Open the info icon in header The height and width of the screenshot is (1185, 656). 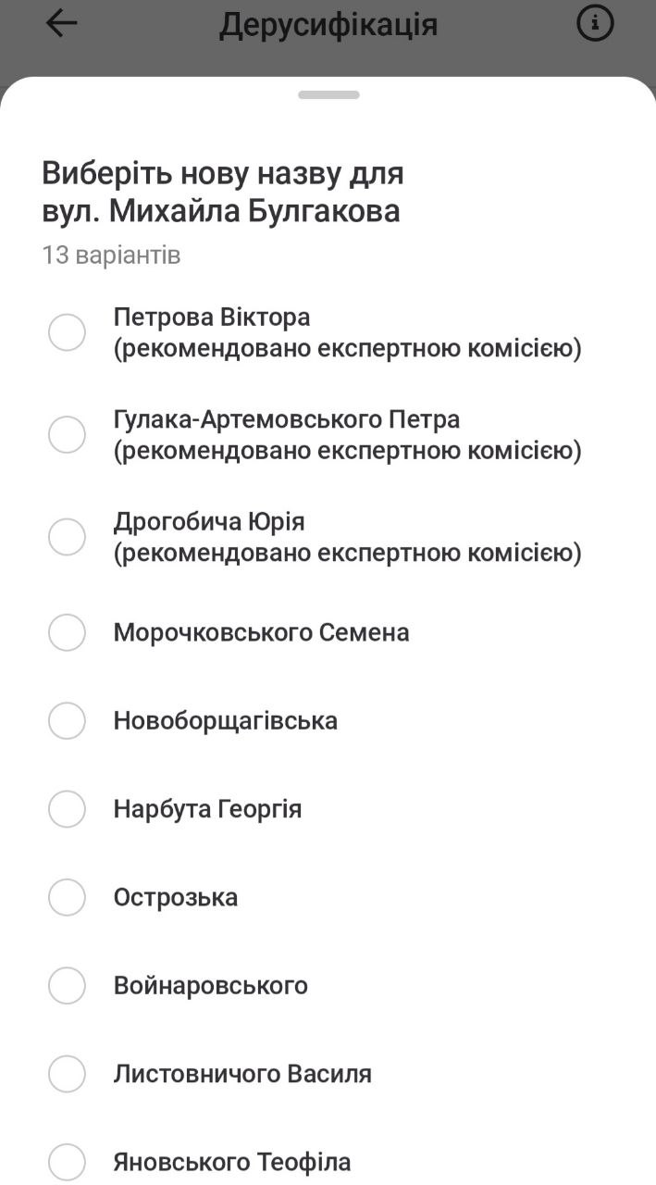[595, 24]
